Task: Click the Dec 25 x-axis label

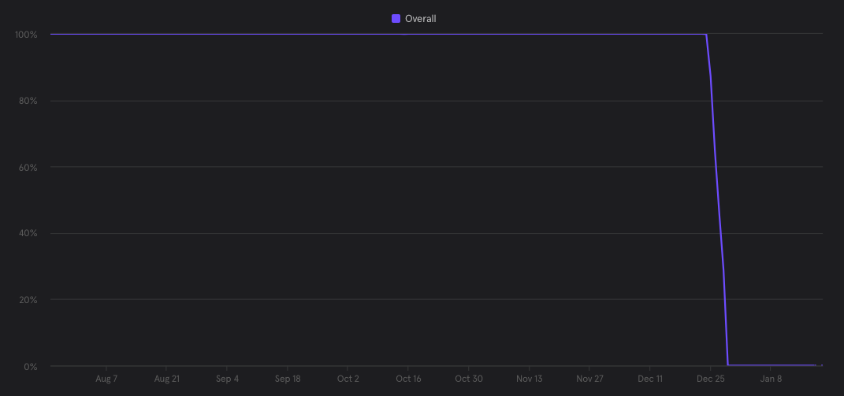Action: [x=710, y=379]
